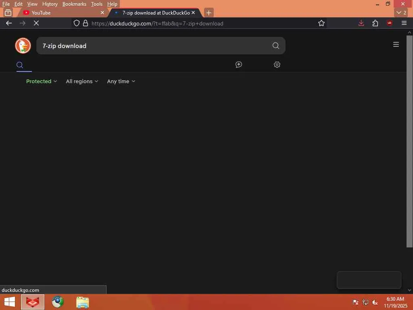The height and width of the screenshot is (310, 413).
Task: Click the red browser icon in taskbar
Action: [x=33, y=302]
